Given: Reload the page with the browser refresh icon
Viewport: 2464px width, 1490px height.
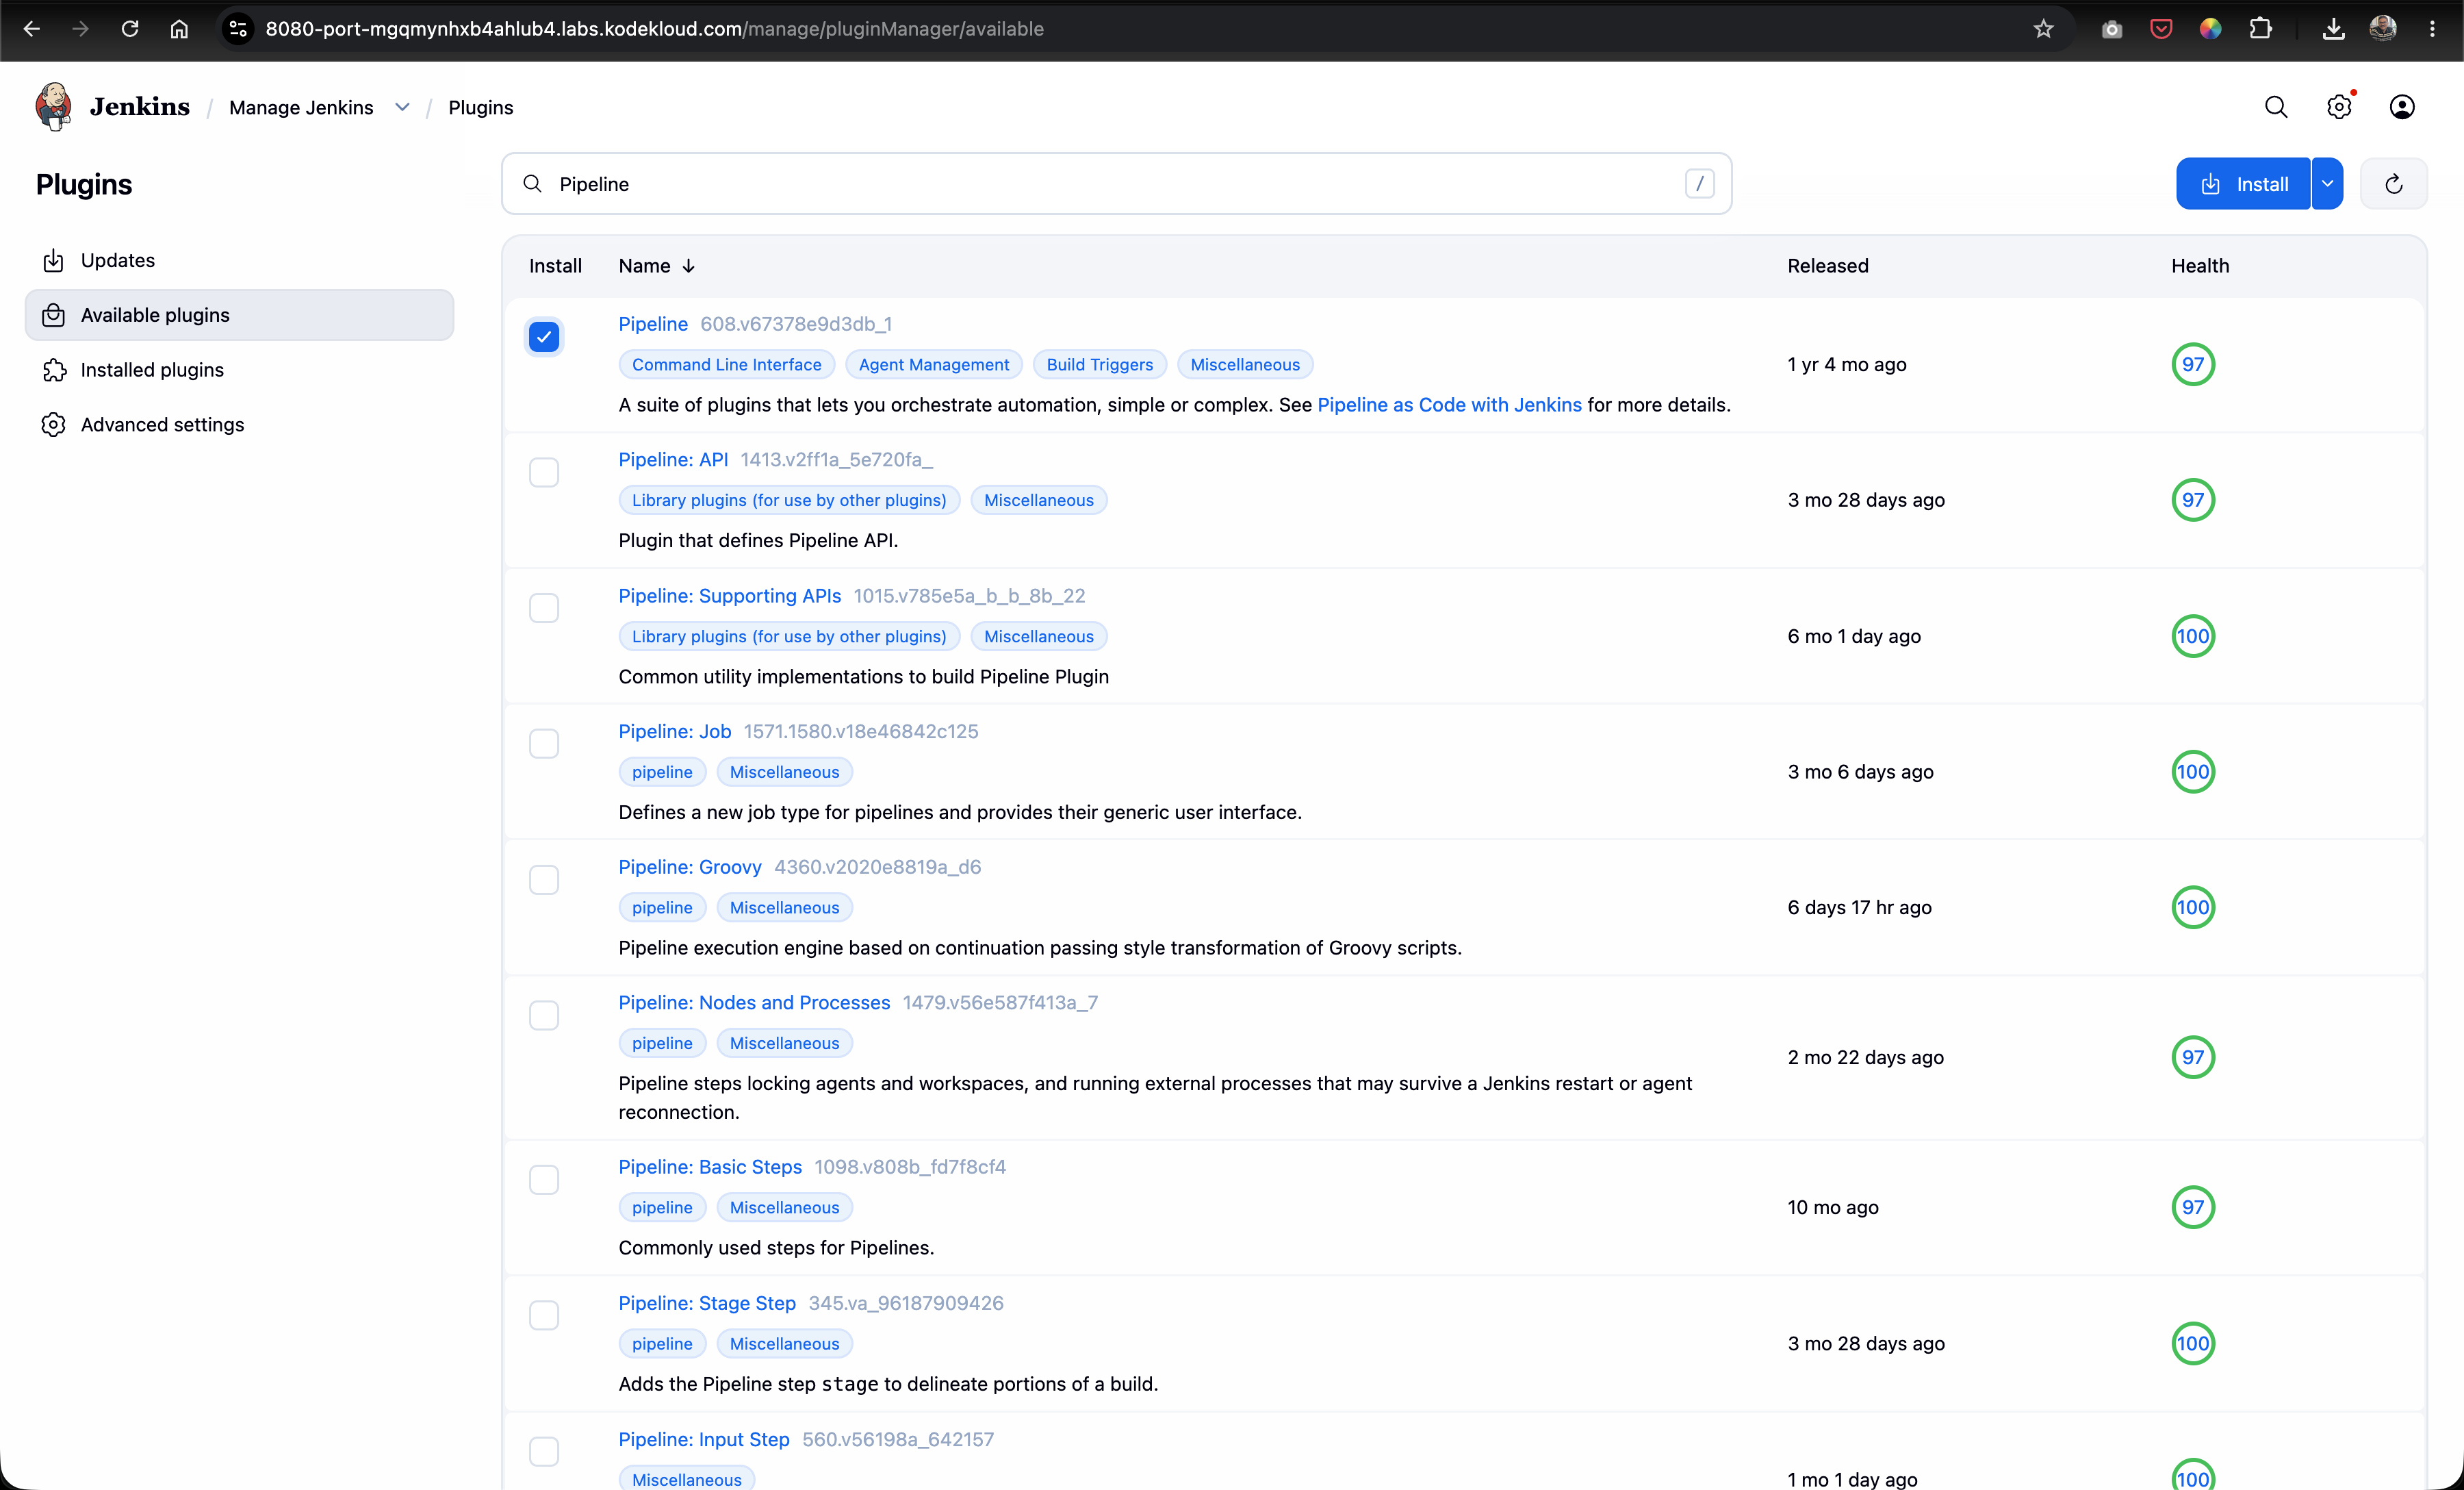Looking at the screenshot, I should pyautogui.click(x=130, y=29).
